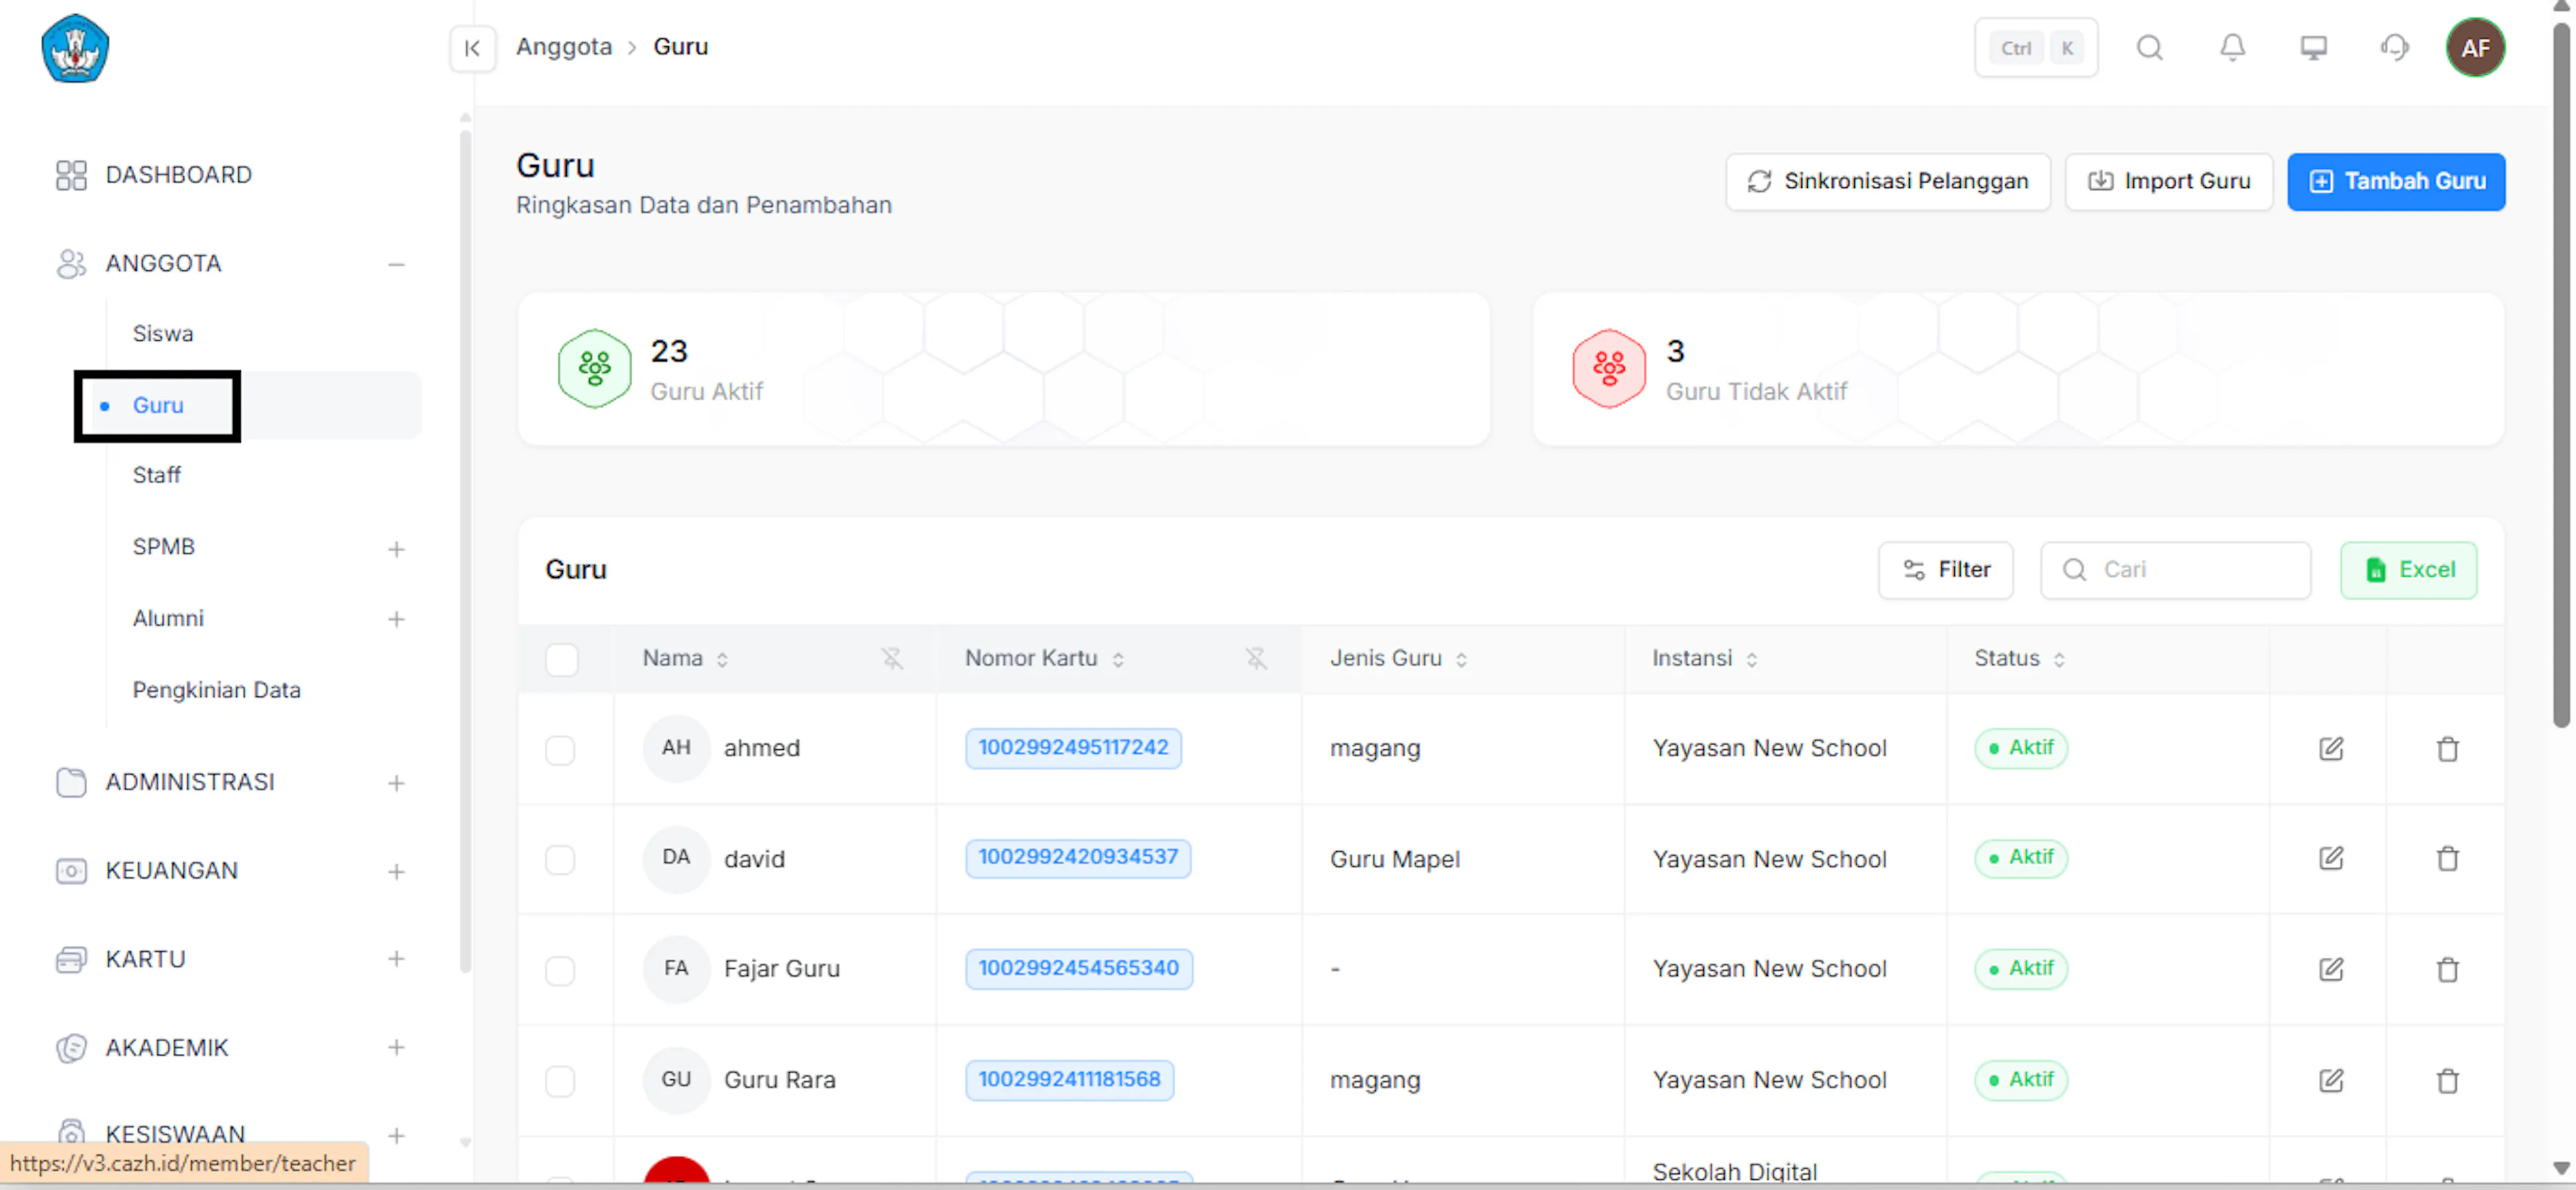Open card number 1002992495117242
The image size is (2576, 1190).
click(x=1073, y=748)
